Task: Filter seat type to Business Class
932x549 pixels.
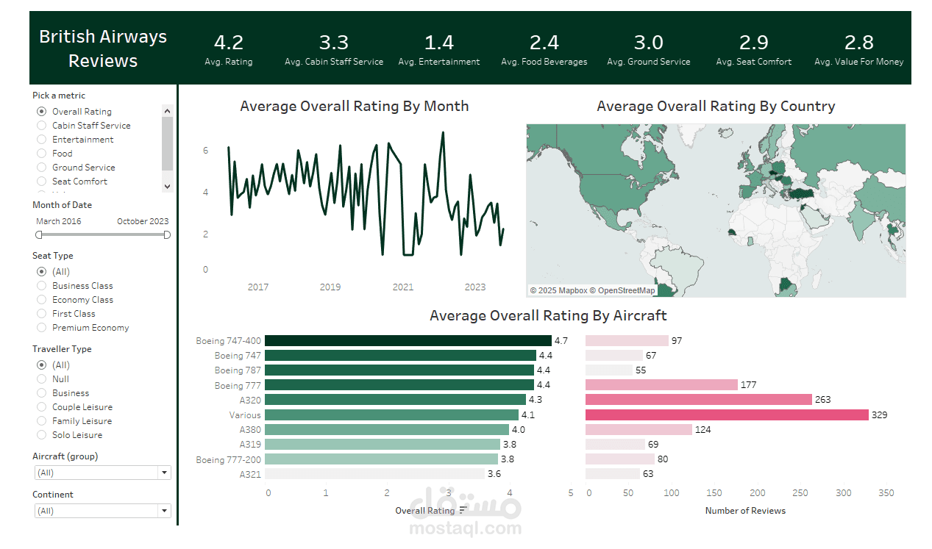Action: 41,286
